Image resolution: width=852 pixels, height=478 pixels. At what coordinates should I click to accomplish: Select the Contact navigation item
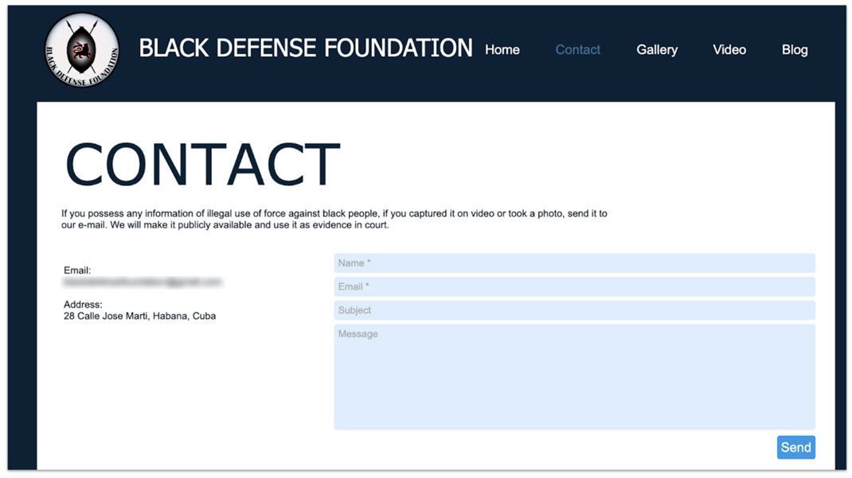pyautogui.click(x=577, y=49)
